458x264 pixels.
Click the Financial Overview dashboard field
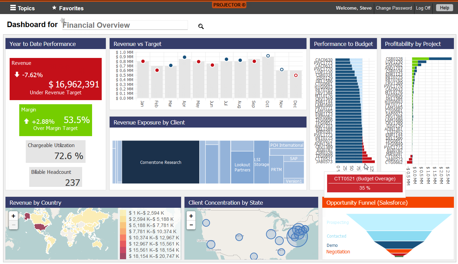tap(125, 25)
